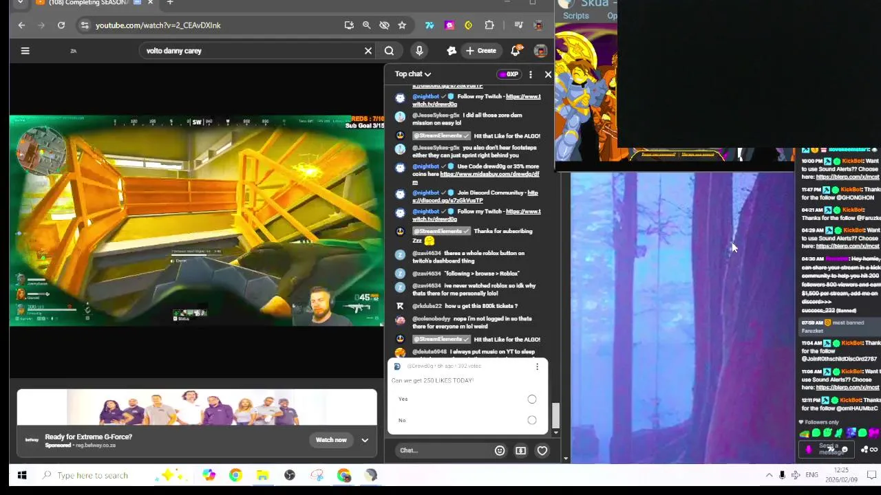Open the Windows notification center icon
This screenshot has width=881, height=495.
pos(871,476)
